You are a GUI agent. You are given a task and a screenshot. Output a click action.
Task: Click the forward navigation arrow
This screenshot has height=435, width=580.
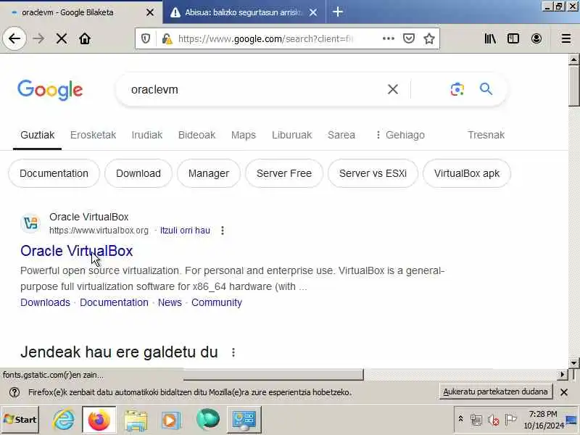pyautogui.click(x=38, y=38)
